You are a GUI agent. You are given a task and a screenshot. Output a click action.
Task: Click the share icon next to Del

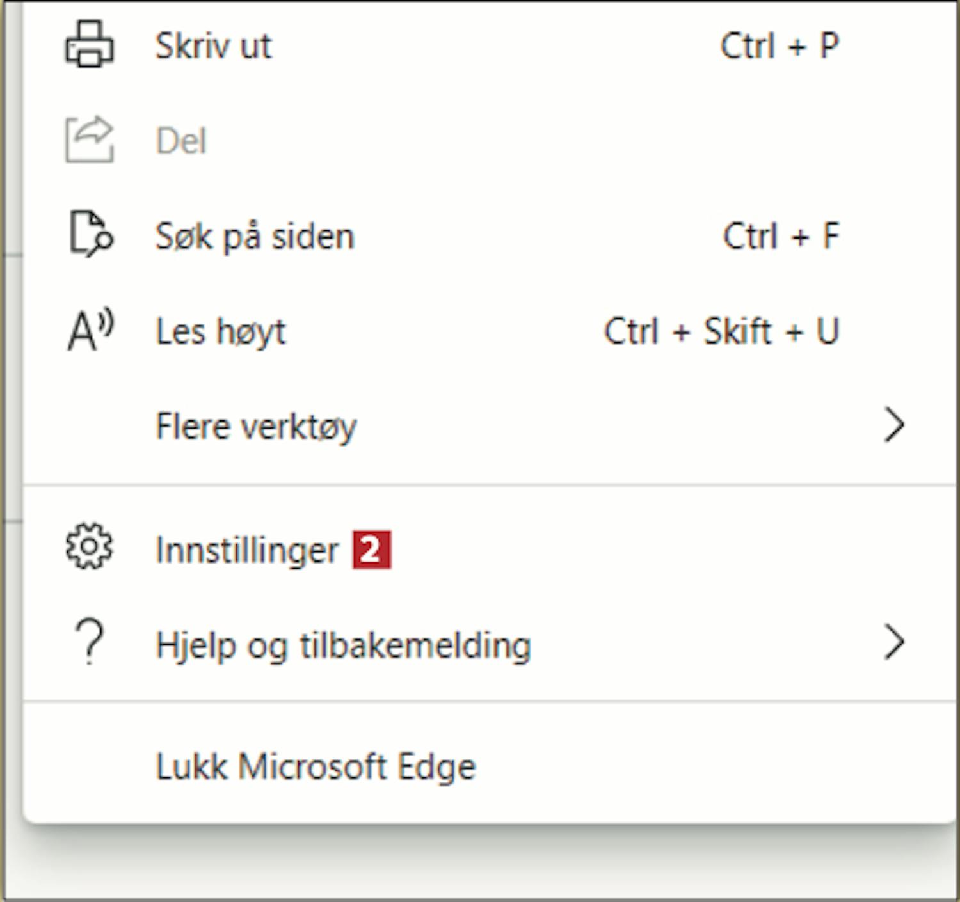pos(90,139)
